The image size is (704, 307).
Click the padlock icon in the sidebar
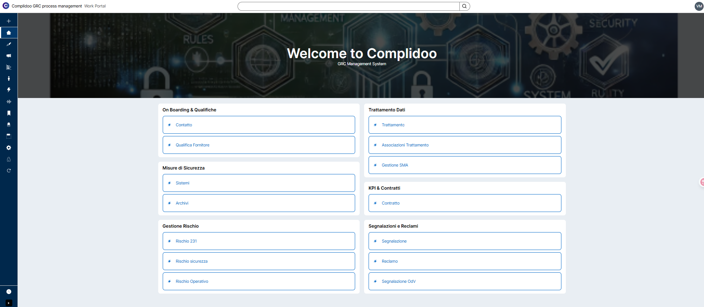[9, 159]
